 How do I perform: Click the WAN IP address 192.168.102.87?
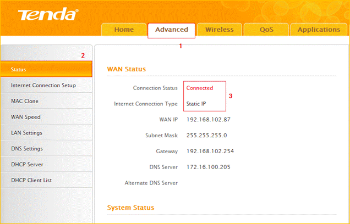[x=209, y=119]
